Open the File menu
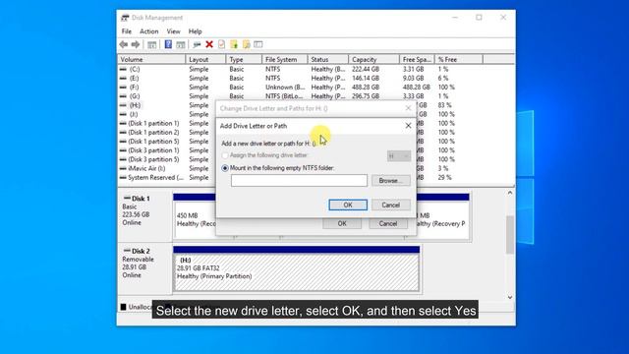Viewport: 629px width, 354px height. point(127,31)
